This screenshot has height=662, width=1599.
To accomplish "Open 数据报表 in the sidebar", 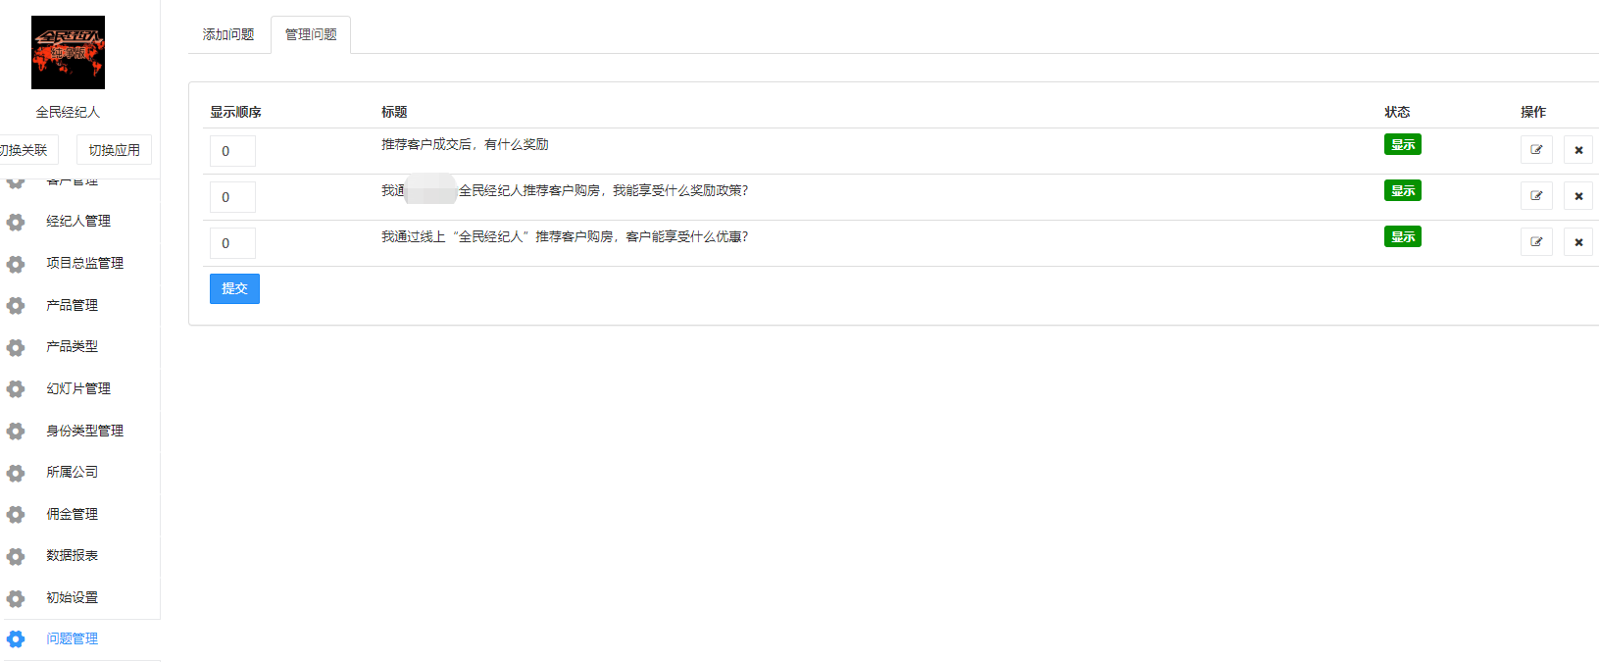I will pos(72,555).
